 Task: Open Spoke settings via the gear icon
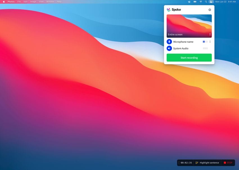[209, 9]
